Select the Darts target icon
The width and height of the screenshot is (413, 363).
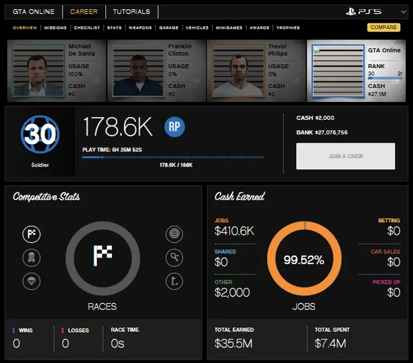[x=174, y=234]
